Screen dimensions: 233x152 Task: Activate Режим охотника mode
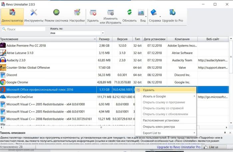coord(56,16)
